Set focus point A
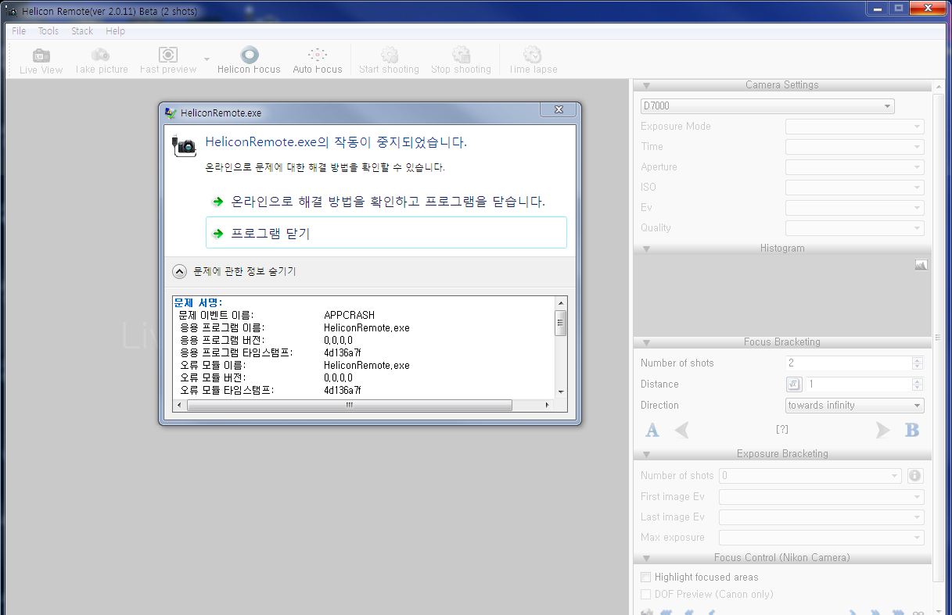This screenshot has height=615, width=952. pos(652,430)
